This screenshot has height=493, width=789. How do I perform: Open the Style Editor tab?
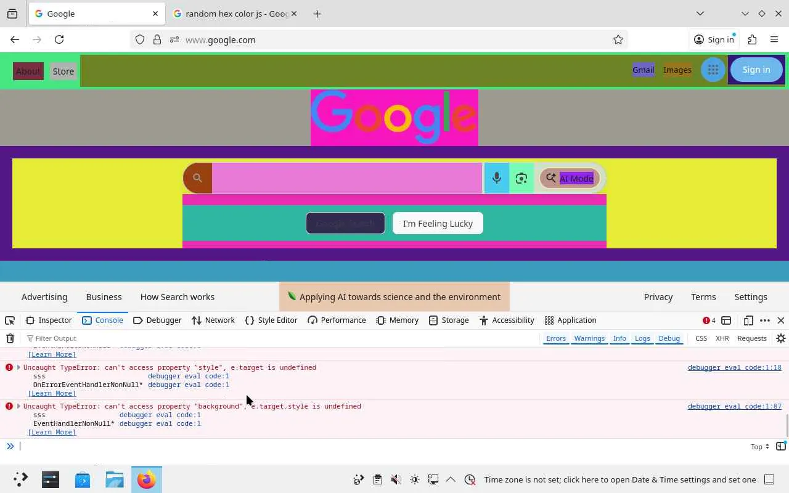pos(271,320)
